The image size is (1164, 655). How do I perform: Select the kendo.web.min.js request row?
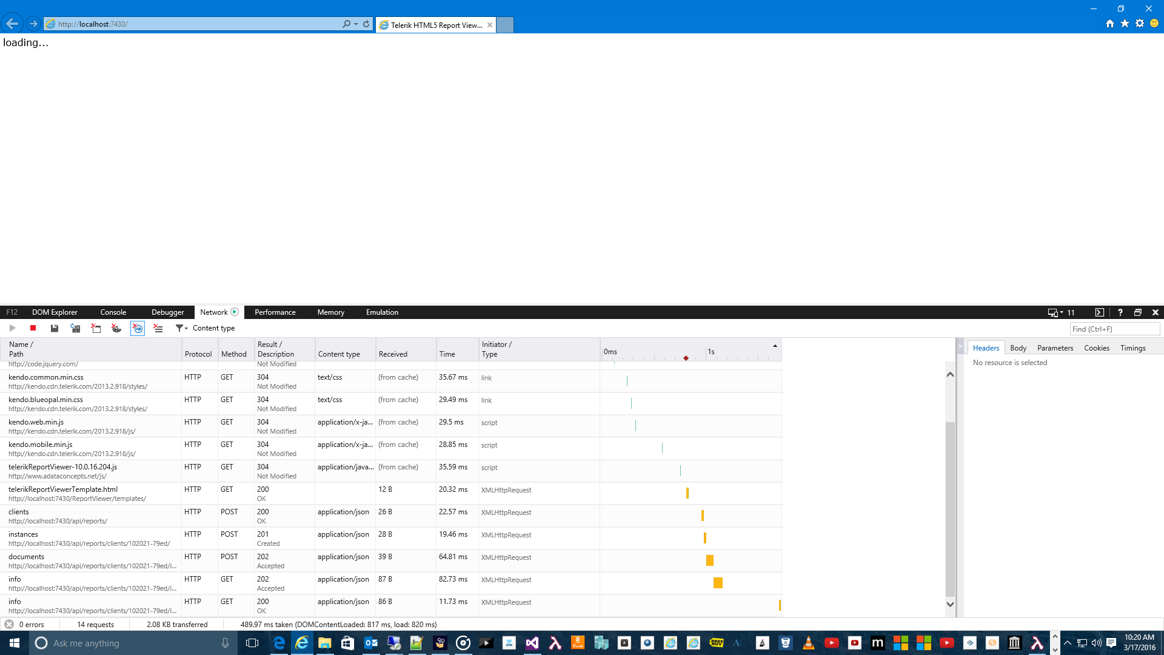tap(391, 426)
